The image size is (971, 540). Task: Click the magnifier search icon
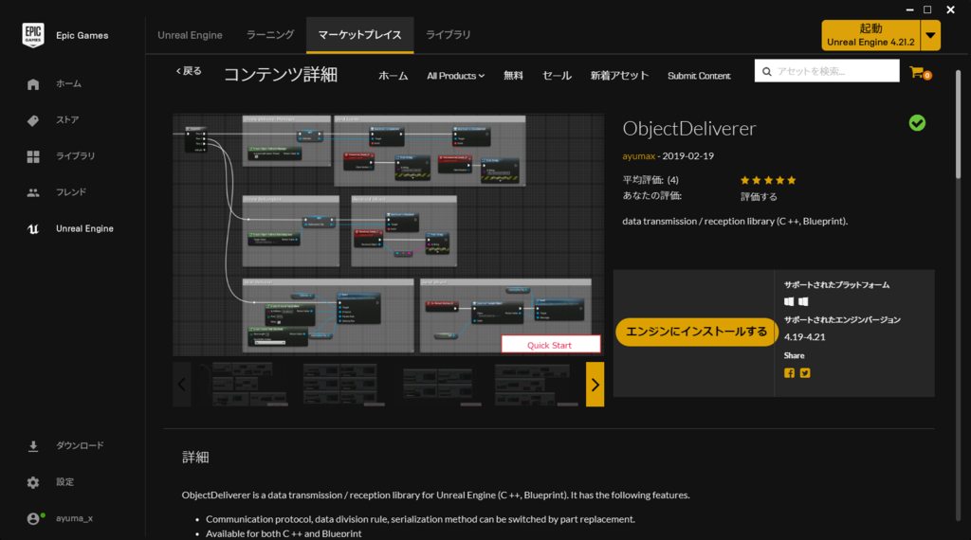pyautogui.click(x=766, y=72)
